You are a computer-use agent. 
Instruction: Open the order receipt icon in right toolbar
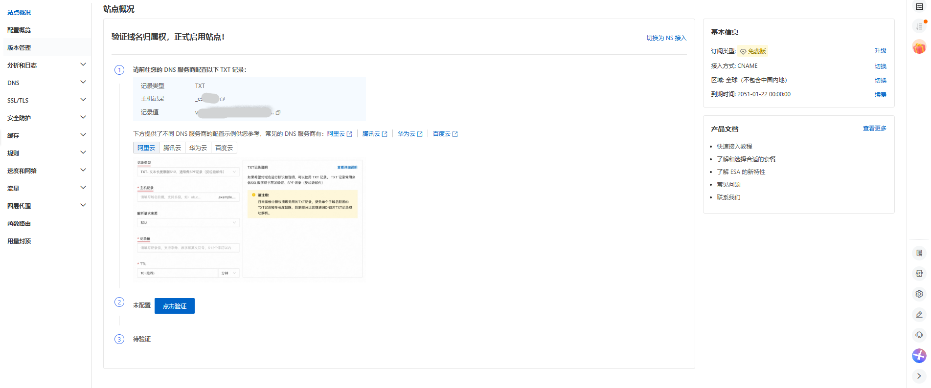(x=919, y=253)
